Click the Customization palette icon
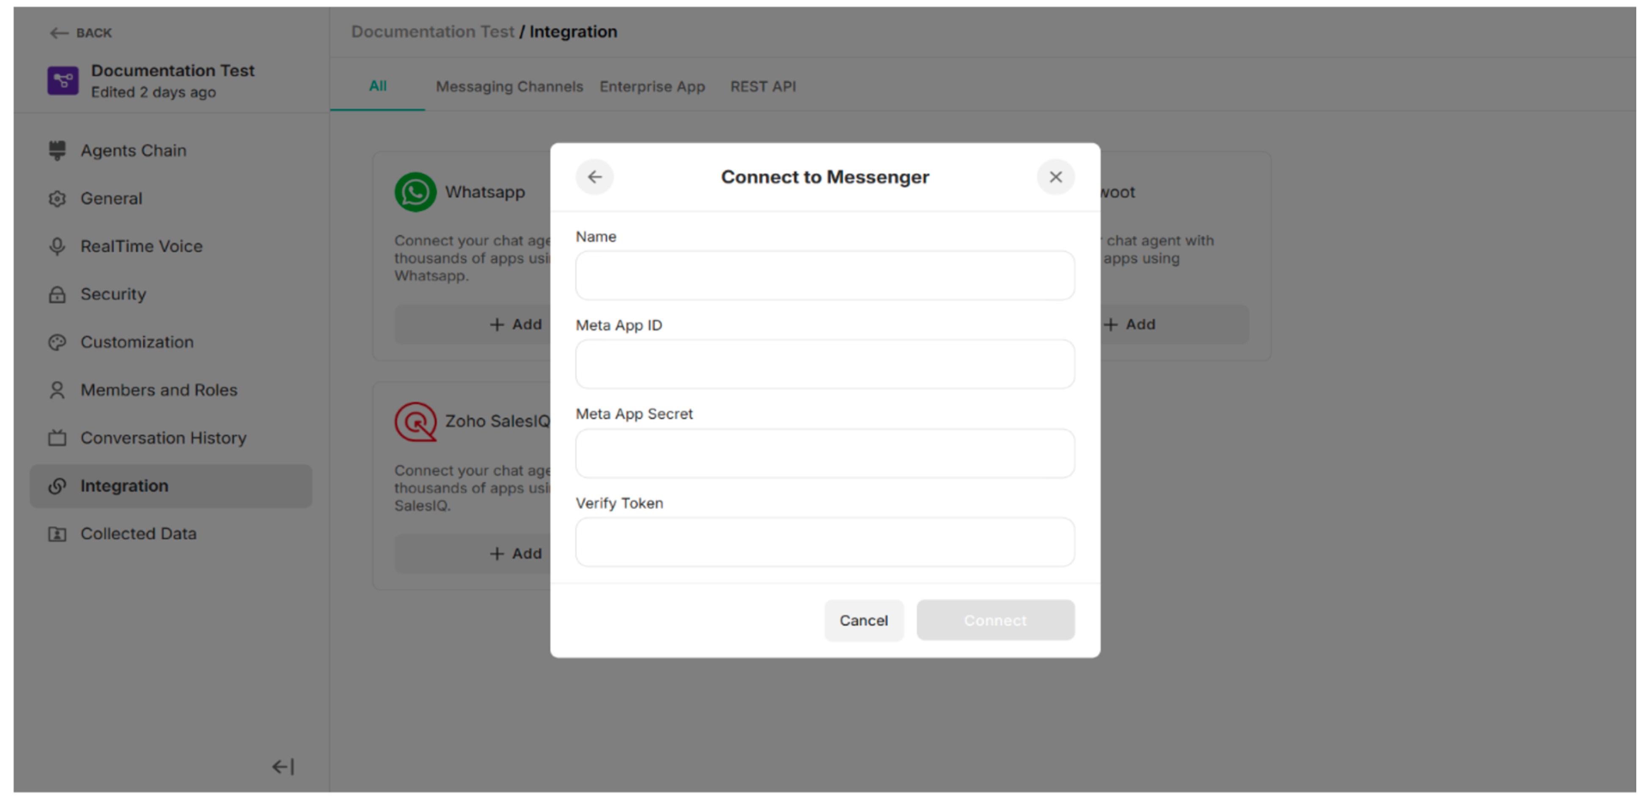Image resolution: width=1643 pixels, height=804 pixels. 58,342
